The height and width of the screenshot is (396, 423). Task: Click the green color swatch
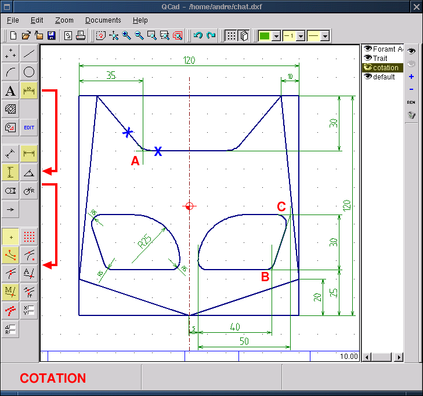(x=265, y=35)
